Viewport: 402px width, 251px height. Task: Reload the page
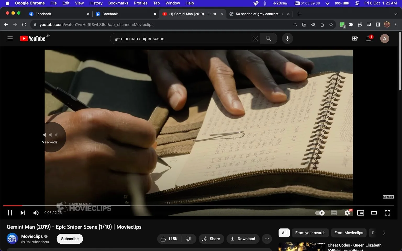click(24, 25)
